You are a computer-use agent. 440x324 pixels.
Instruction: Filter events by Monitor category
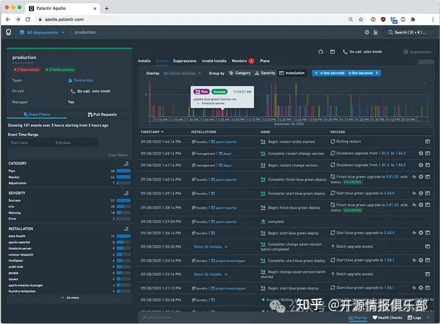(x=69, y=177)
